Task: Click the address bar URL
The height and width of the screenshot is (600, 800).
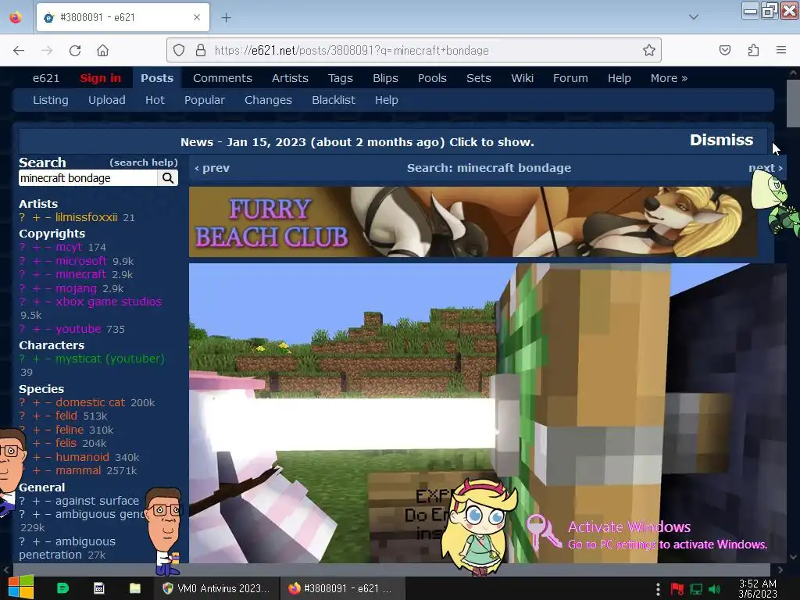Action: pos(352,51)
